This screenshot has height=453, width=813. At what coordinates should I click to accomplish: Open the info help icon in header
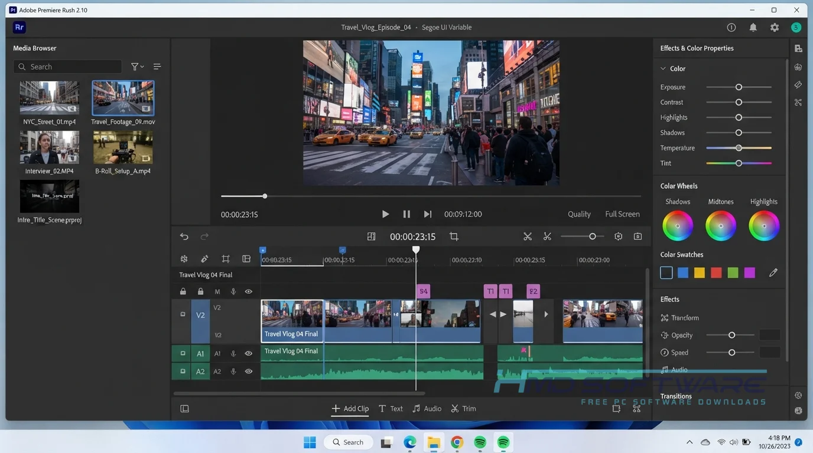point(731,27)
